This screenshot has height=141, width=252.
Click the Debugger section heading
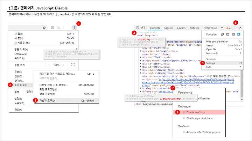[x=184, y=106]
